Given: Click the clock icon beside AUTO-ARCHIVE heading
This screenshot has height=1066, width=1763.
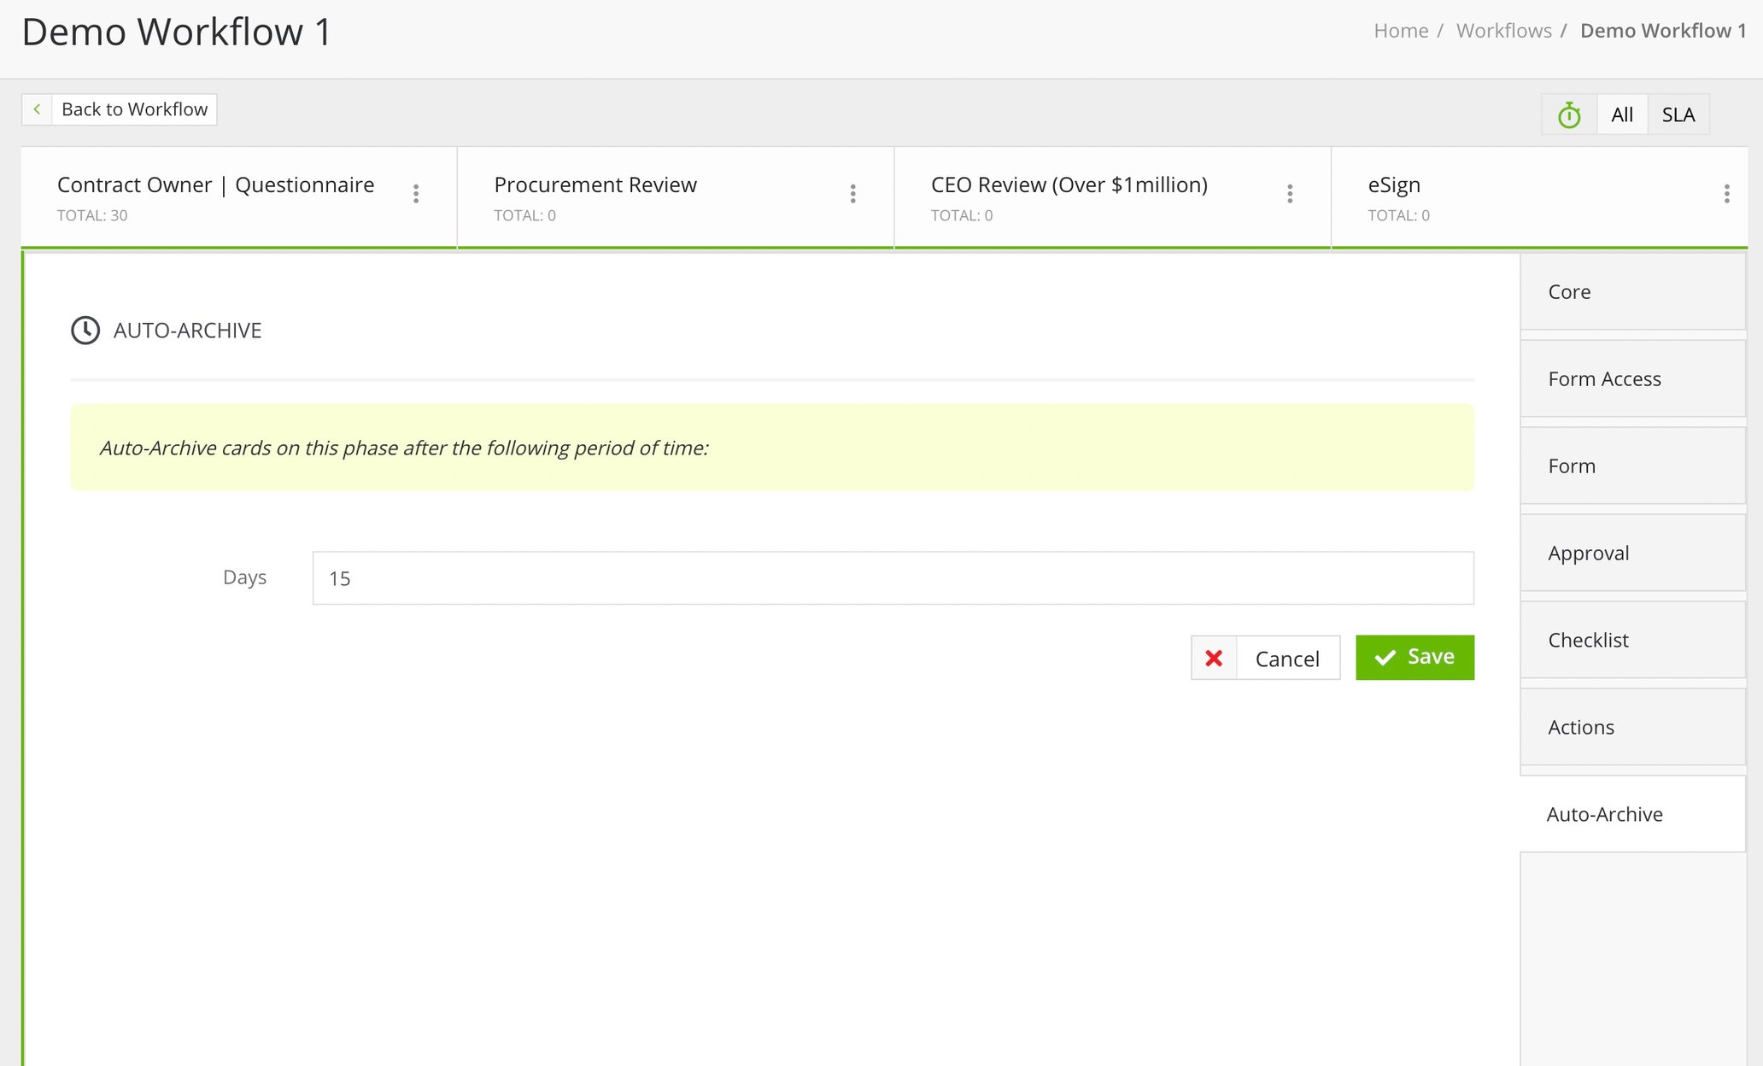Looking at the screenshot, I should (85, 331).
